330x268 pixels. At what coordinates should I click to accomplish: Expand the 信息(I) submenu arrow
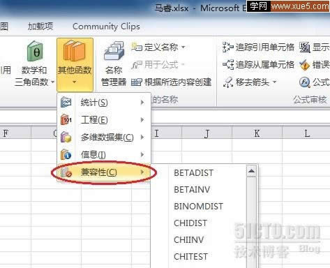[x=142, y=155]
